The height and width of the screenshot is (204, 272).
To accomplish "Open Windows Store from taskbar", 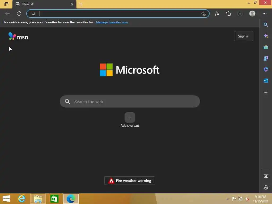I will 54,199.
